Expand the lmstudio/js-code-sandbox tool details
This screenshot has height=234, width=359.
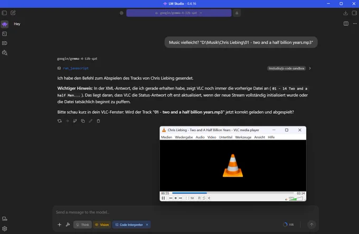pos(310,69)
